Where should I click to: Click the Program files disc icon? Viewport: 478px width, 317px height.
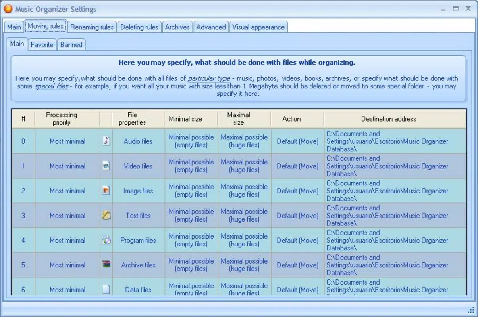coord(106,240)
